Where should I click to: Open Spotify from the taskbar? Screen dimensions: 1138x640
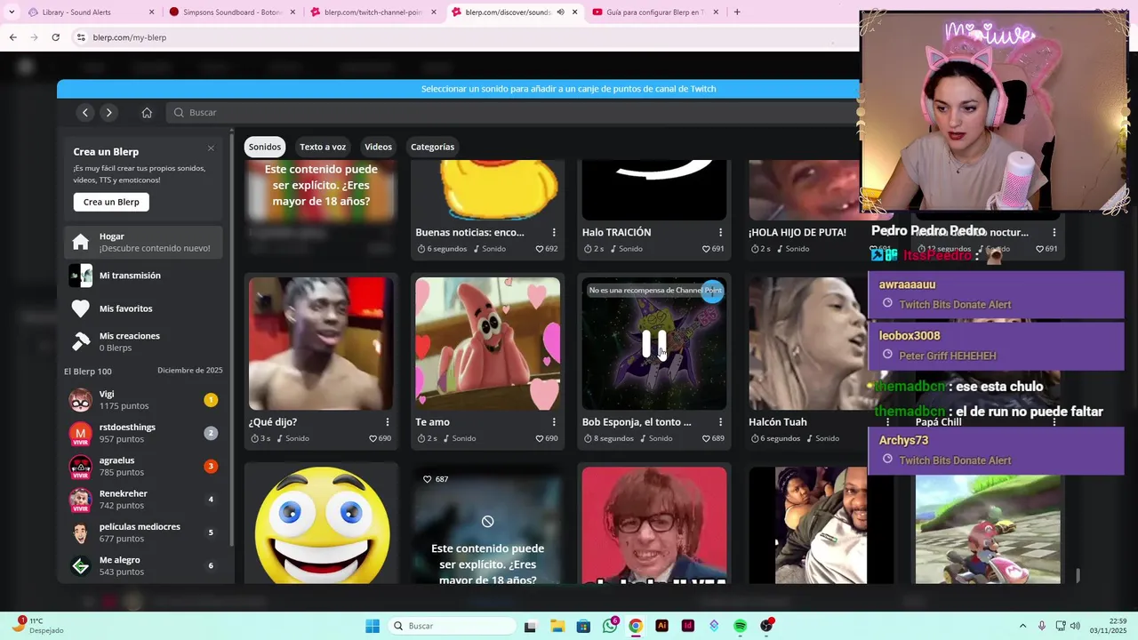tap(740, 626)
